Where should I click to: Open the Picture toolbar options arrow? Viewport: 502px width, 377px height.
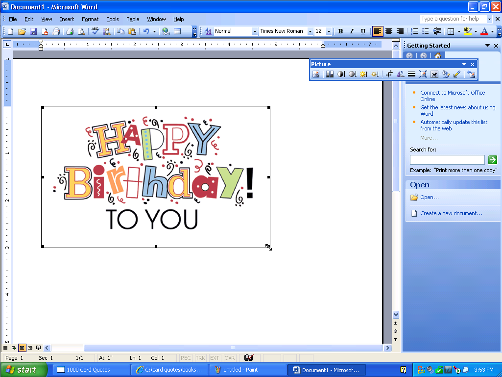pos(463,64)
